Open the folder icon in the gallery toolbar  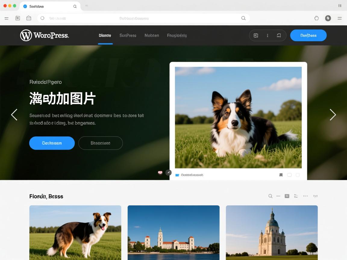(x=296, y=196)
